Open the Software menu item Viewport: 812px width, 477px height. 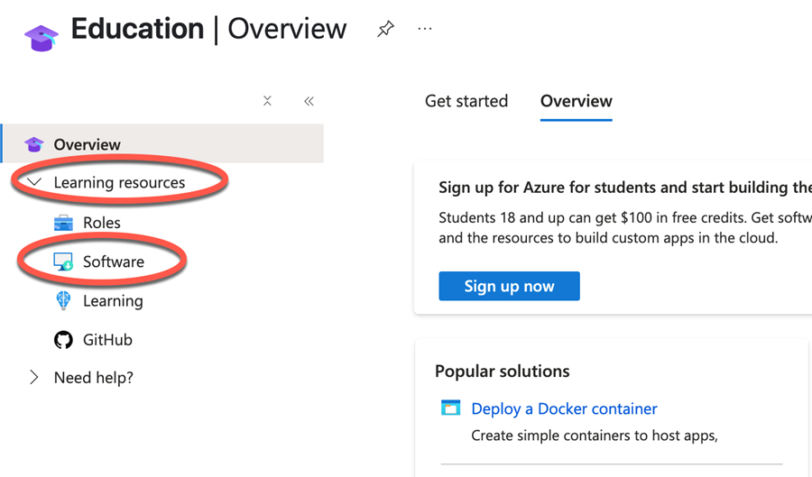click(114, 261)
